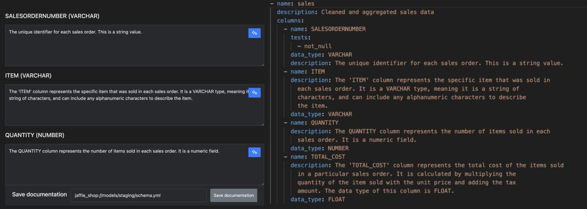Click the TOTAL_COST description first line
Viewport: 587px width, 209px height.
[x=427, y=165]
